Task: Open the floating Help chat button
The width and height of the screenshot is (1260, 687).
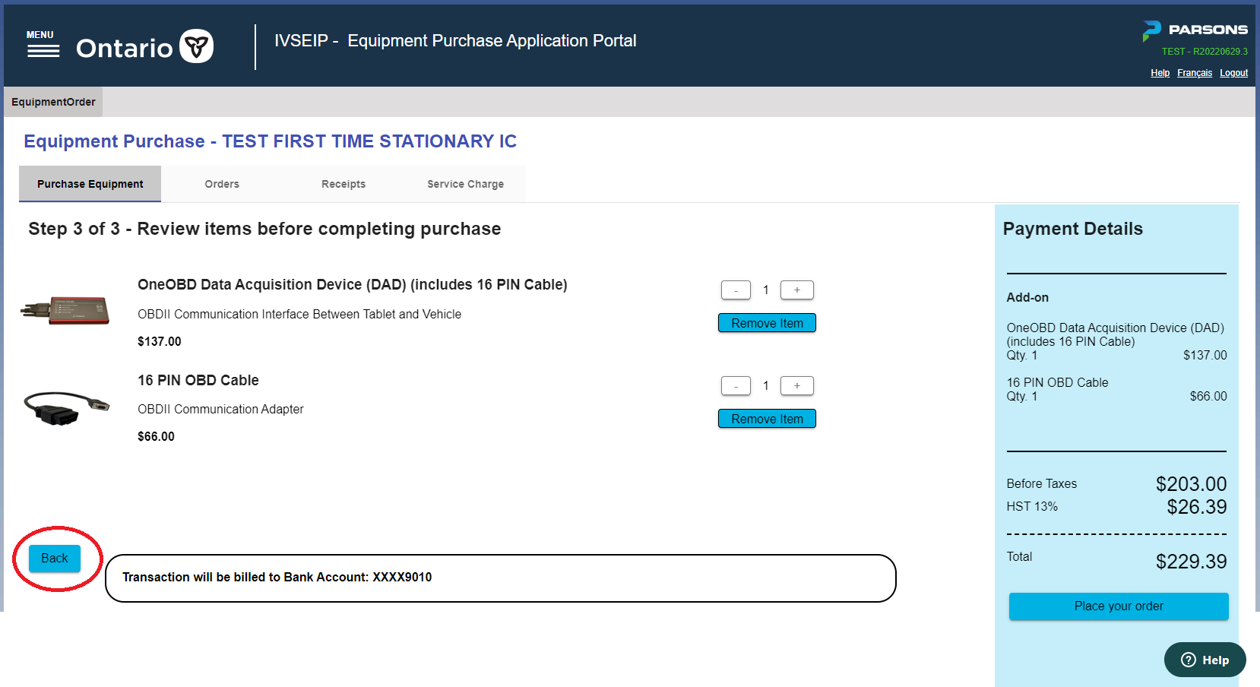Action: (1205, 660)
